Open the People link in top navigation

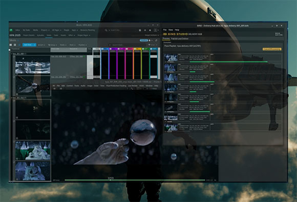67,30
